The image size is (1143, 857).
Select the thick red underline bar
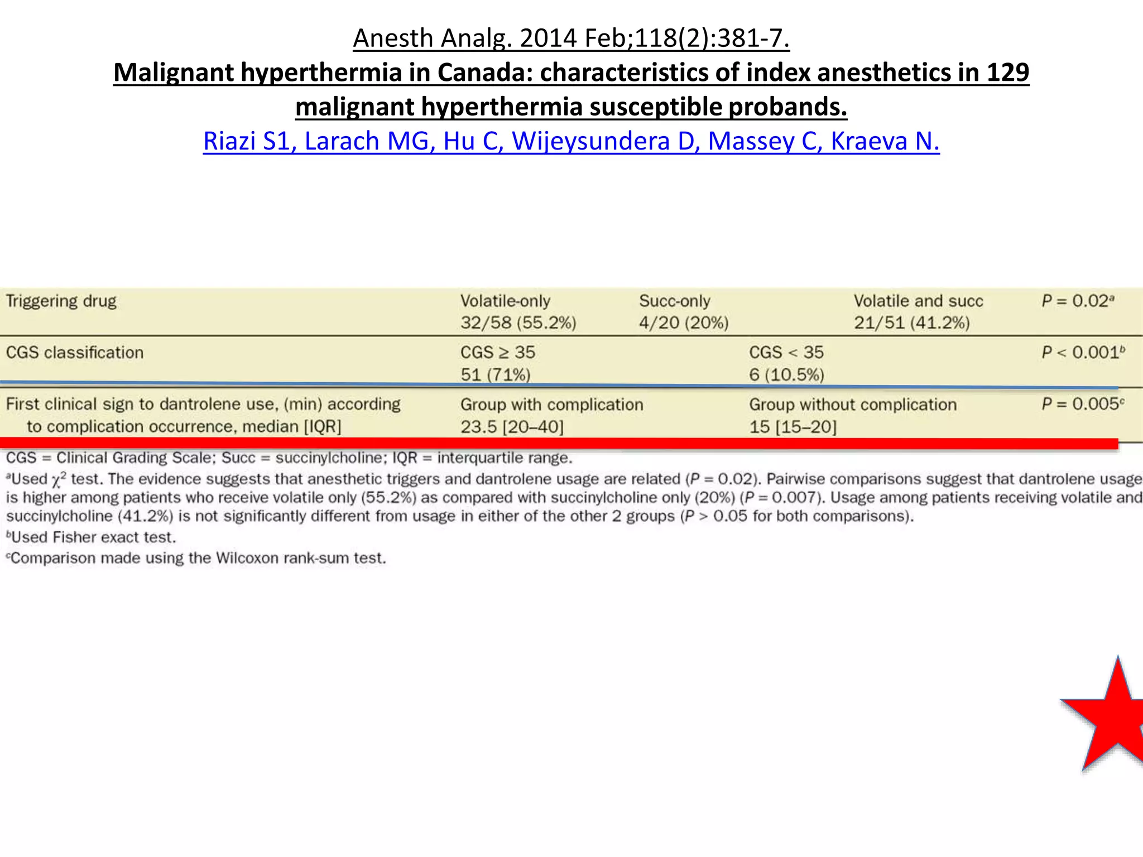click(558, 444)
